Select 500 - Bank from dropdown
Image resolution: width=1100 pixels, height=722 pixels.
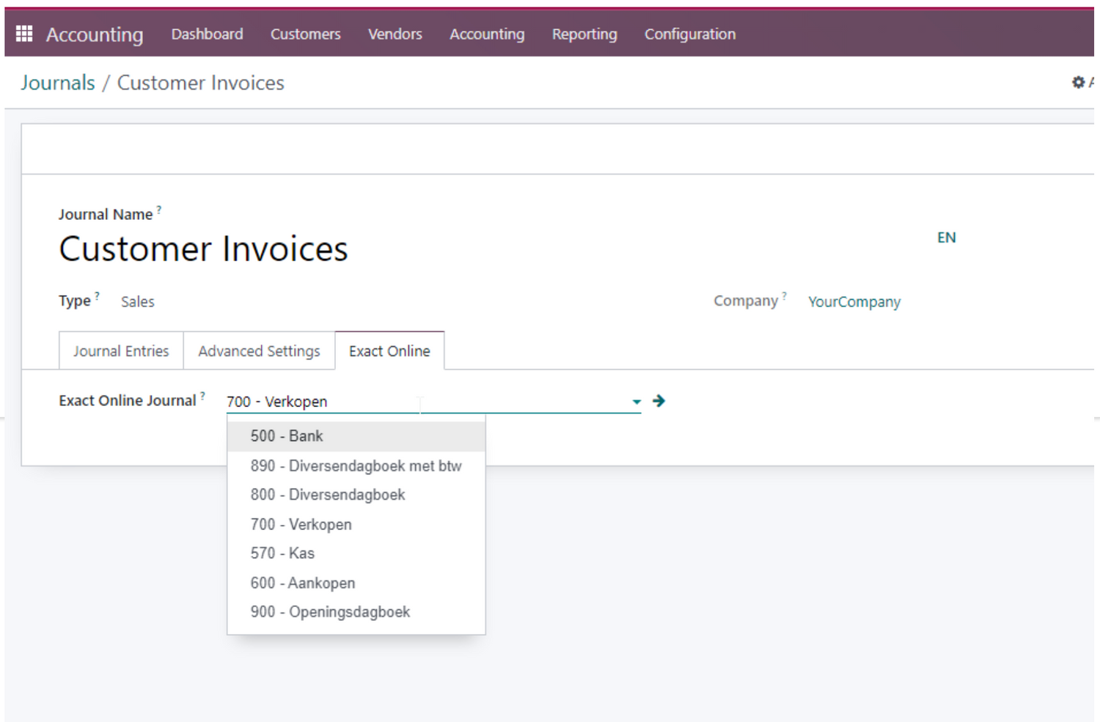[287, 436]
